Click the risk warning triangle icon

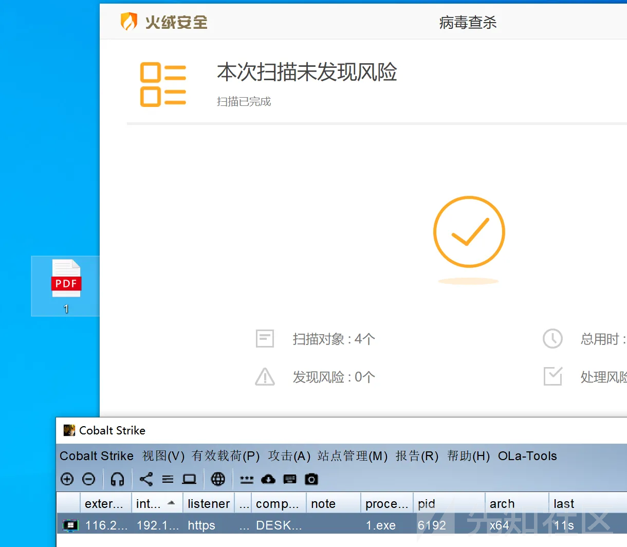coord(265,377)
